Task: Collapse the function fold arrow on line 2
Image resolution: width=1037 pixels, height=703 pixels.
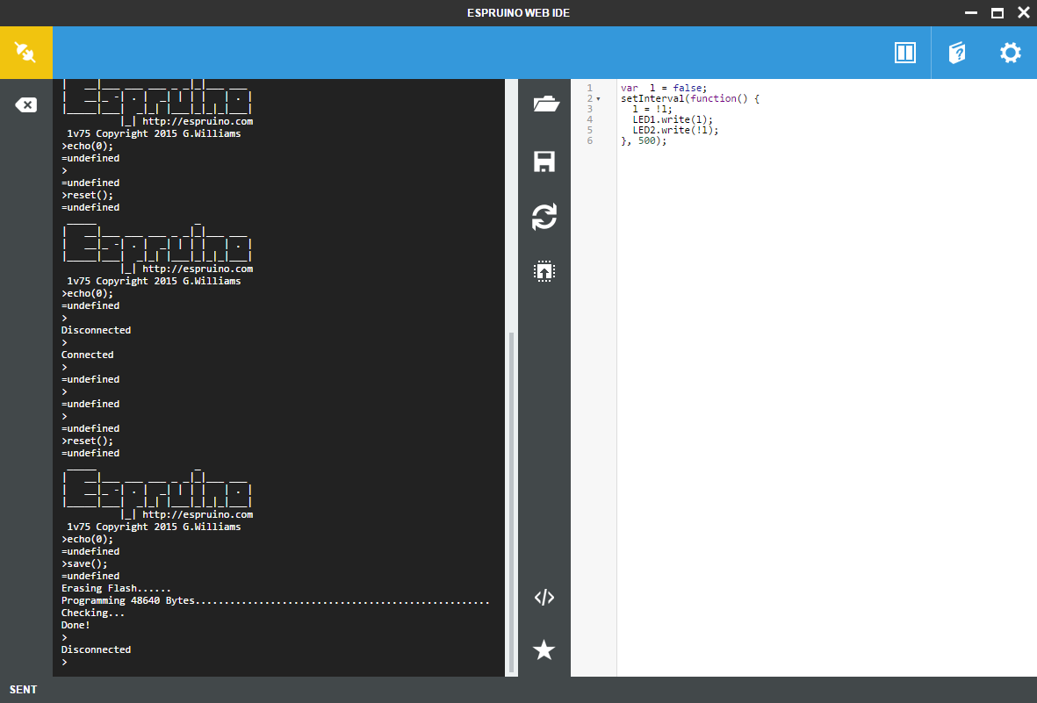Action: tap(599, 99)
